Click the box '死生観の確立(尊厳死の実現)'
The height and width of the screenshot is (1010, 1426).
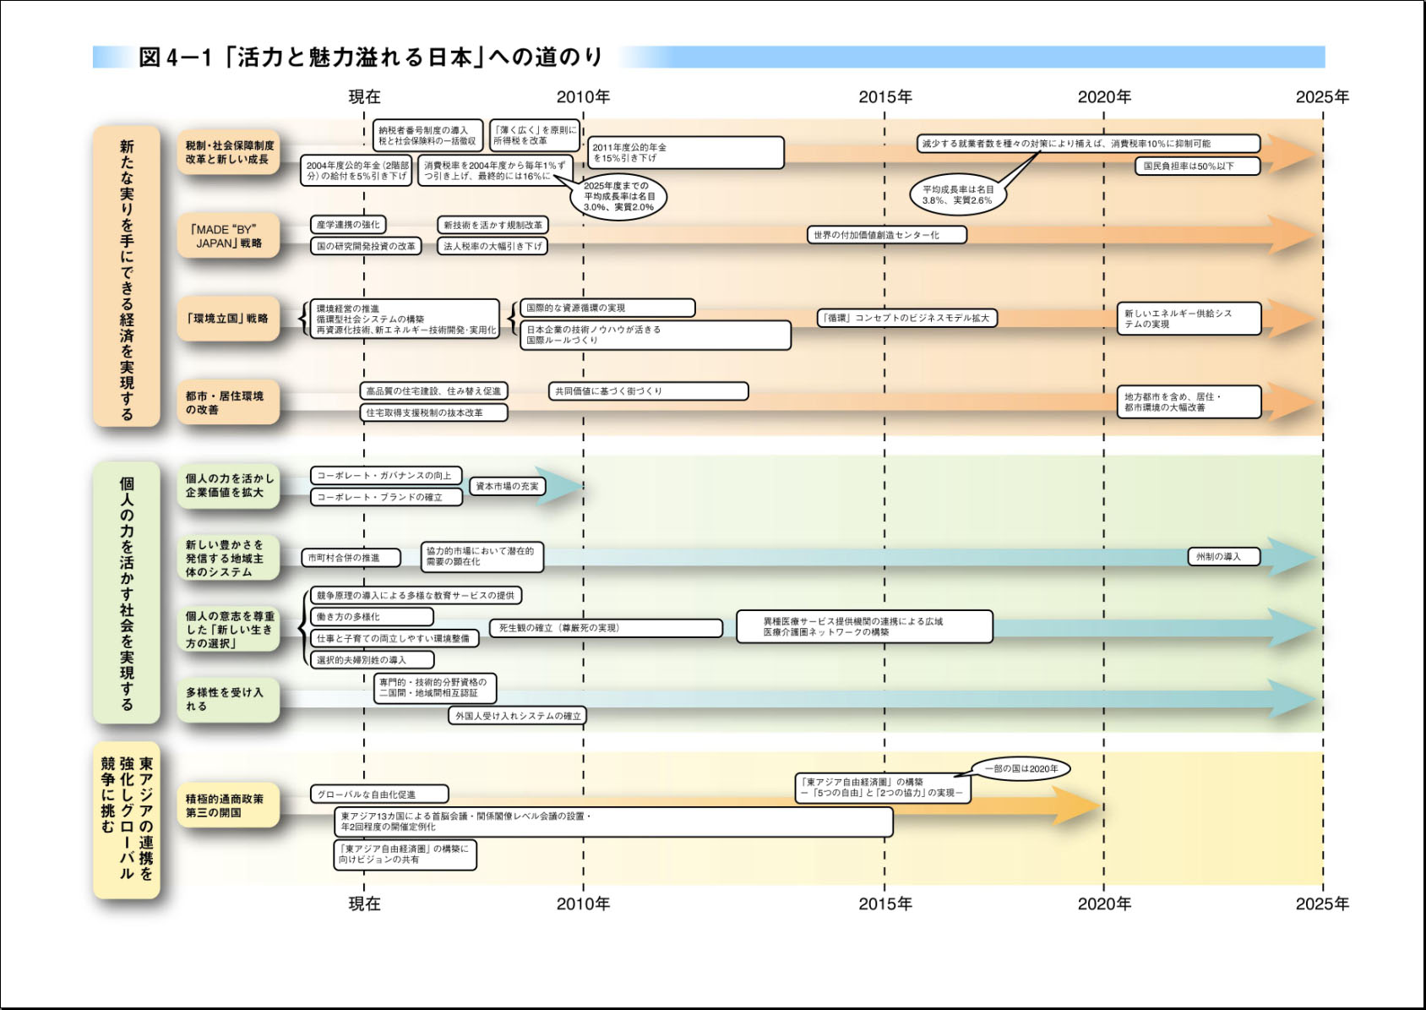pyautogui.click(x=607, y=628)
